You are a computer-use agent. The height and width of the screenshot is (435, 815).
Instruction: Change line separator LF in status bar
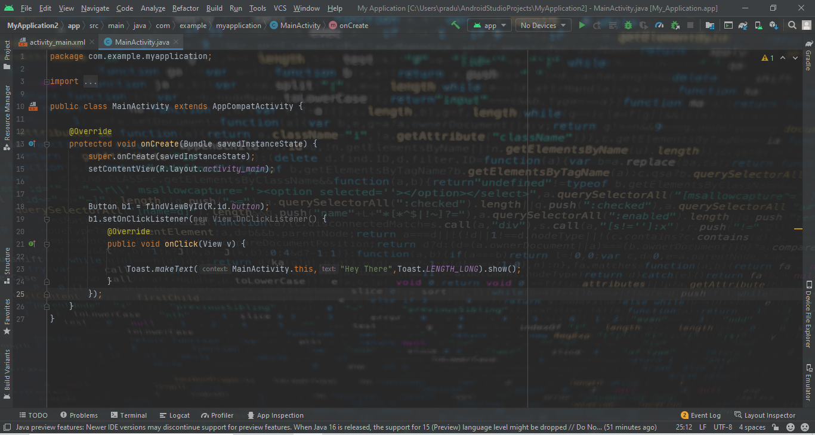[x=703, y=427]
